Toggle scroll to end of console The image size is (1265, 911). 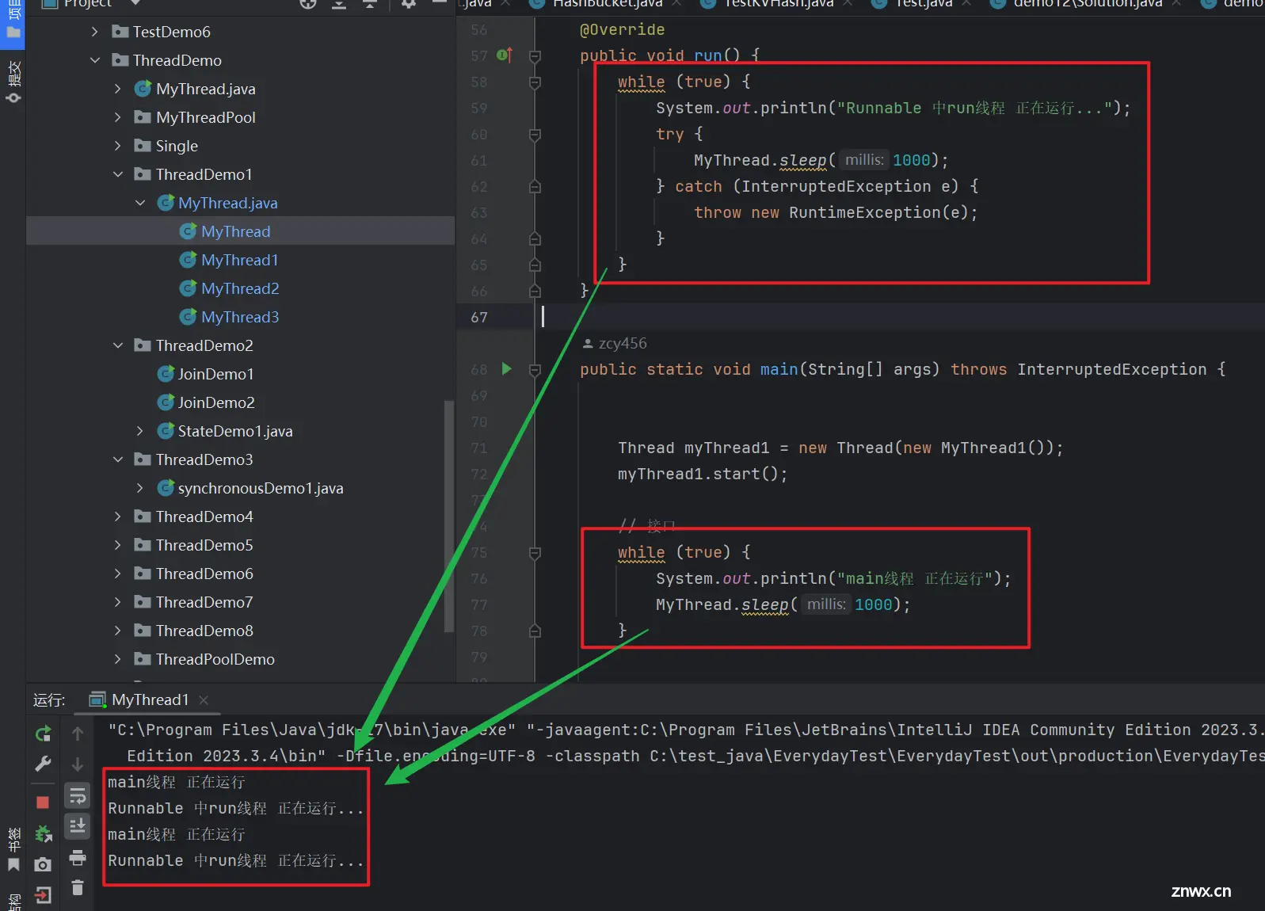[78, 826]
